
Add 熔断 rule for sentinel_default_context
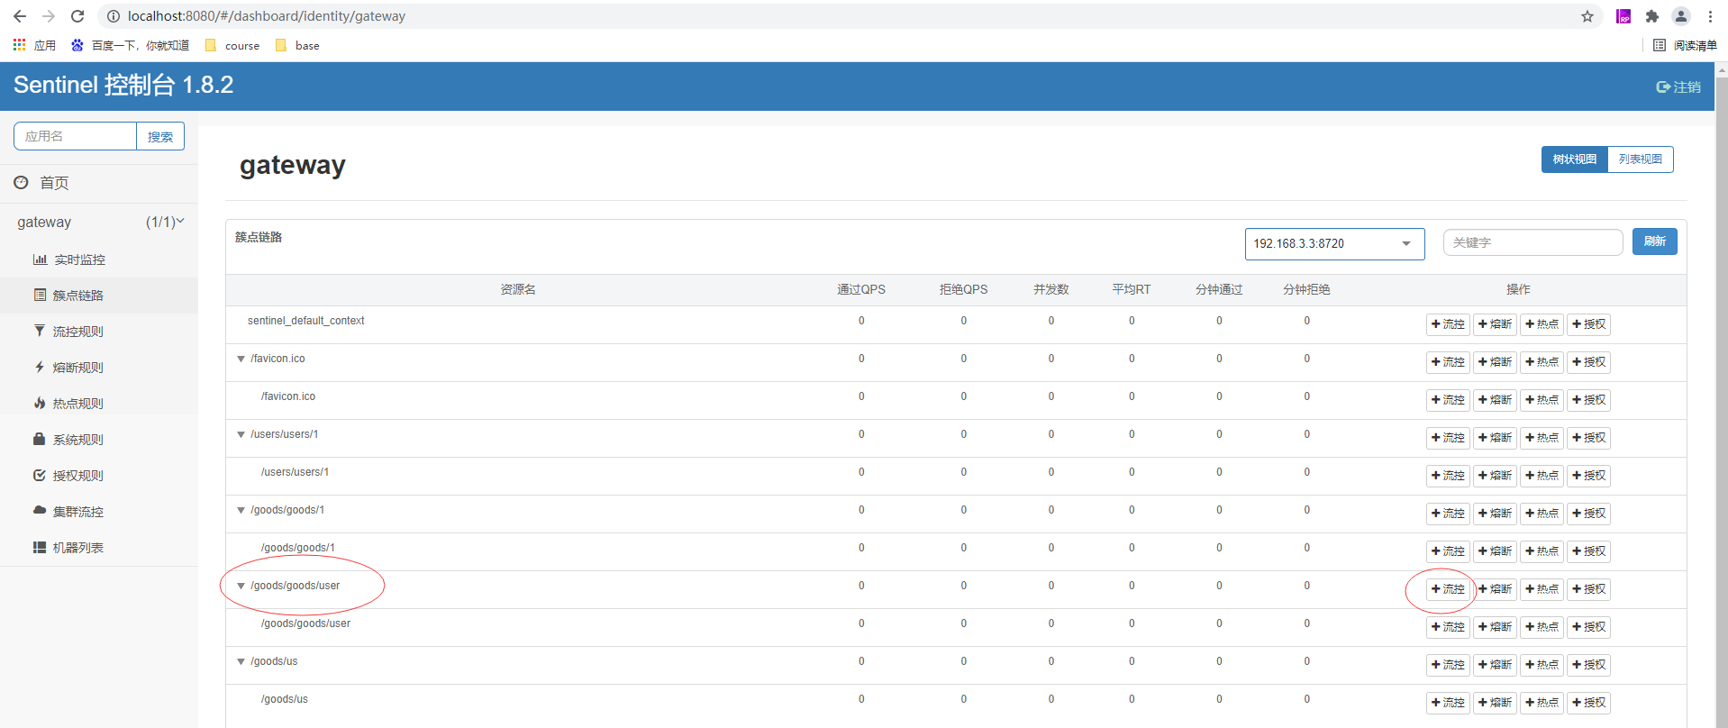(1495, 324)
